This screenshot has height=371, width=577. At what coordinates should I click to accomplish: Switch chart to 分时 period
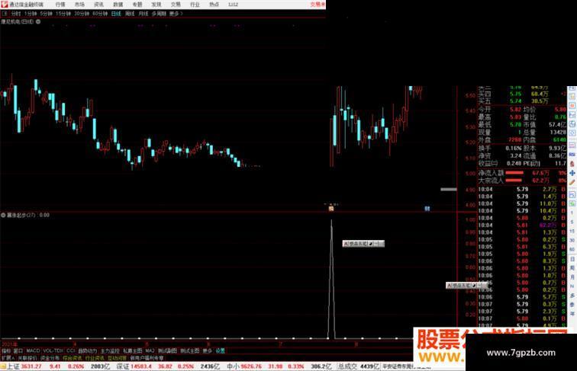click(x=16, y=14)
